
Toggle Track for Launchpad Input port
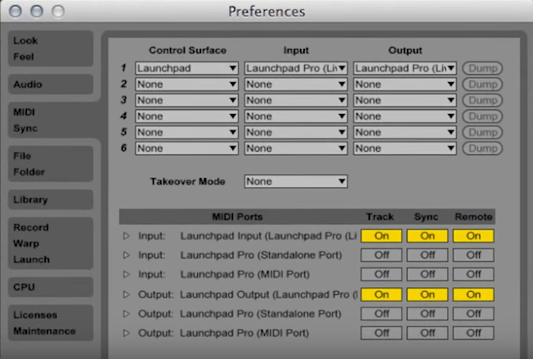(381, 236)
